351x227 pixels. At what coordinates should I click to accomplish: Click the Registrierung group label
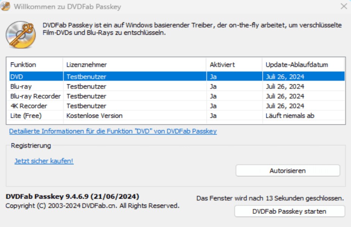[31, 146]
